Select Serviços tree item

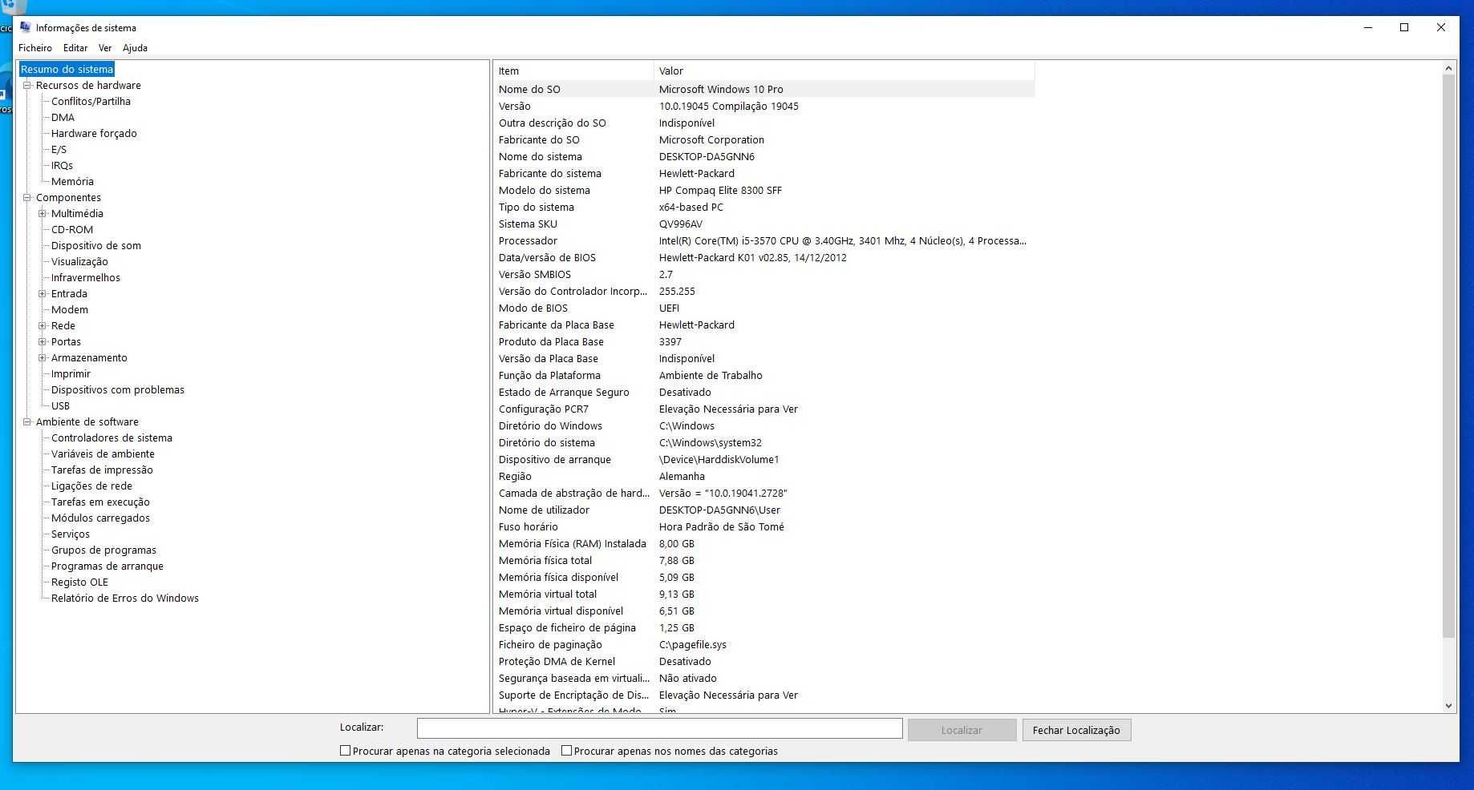coord(71,534)
